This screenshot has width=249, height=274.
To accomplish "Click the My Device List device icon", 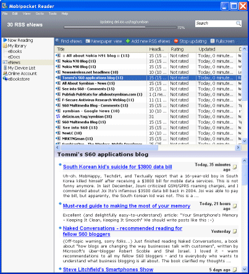I will click(6, 68).
